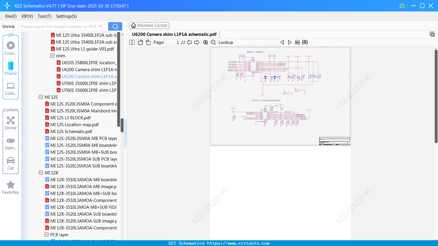Viewport: 438px width, 246px height.
Task: Open the Settings(S) menu
Action: [66, 16]
